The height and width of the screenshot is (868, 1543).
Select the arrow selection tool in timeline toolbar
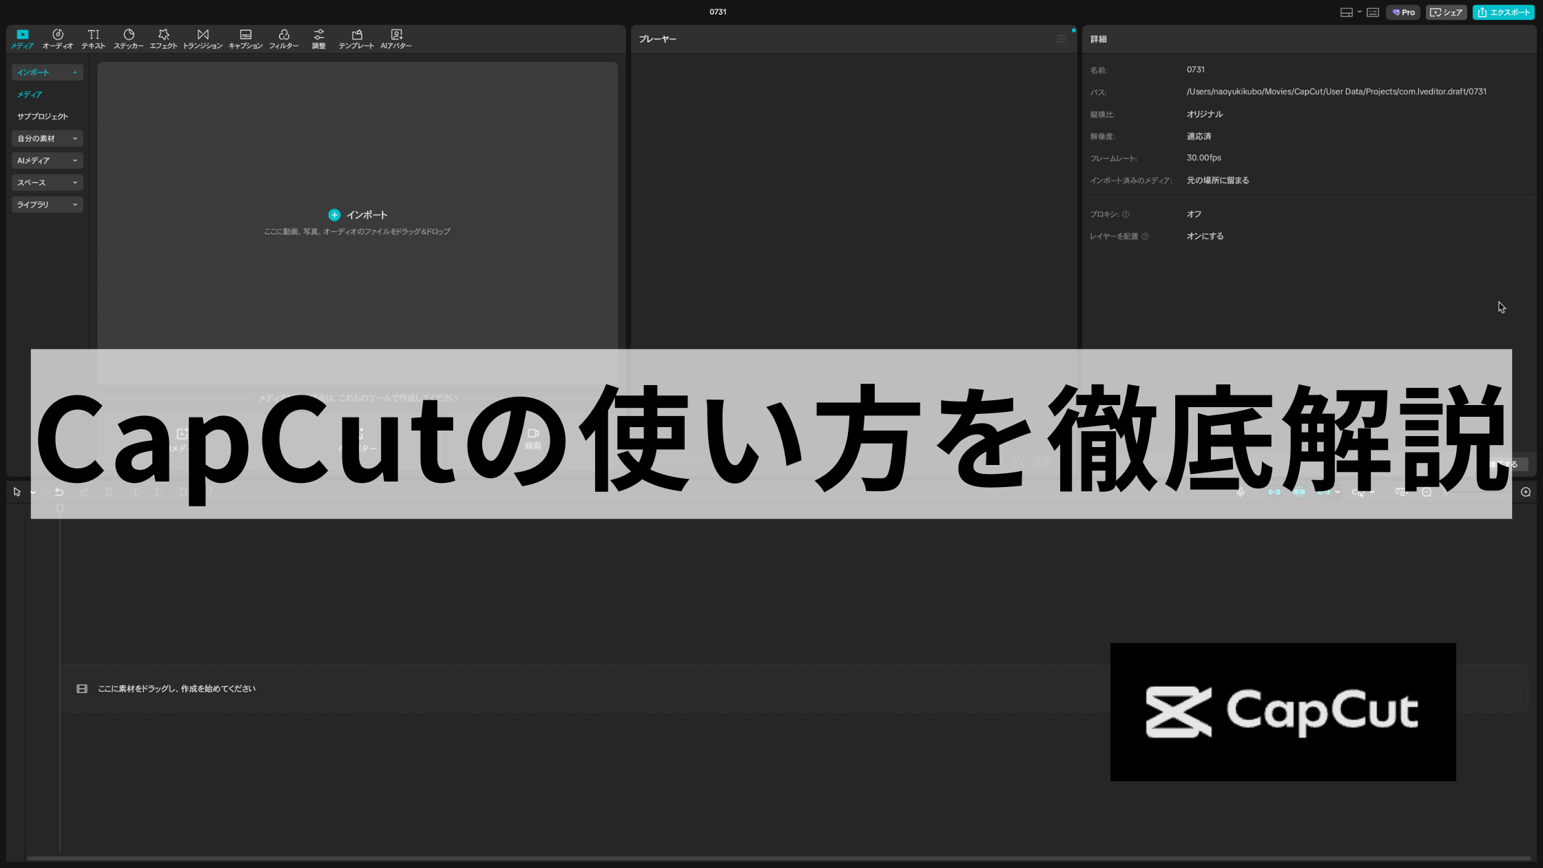17,492
